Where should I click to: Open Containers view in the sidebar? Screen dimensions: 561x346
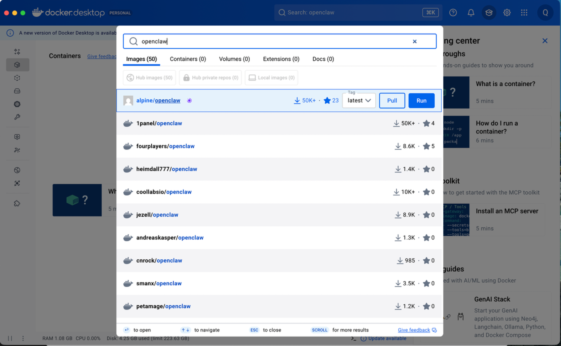(x=17, y=65)
